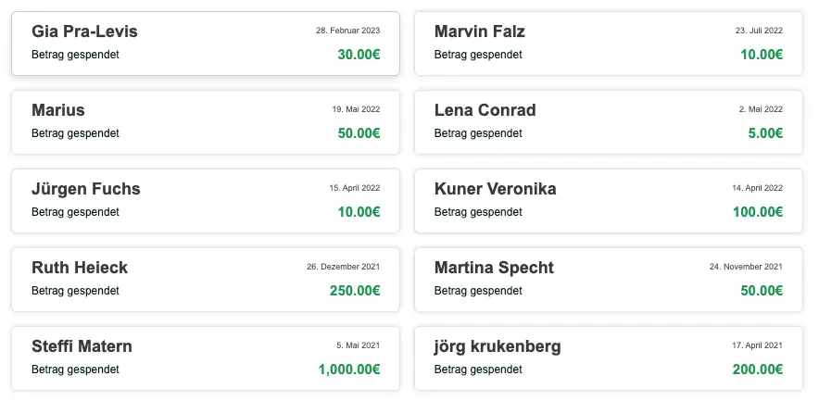Image resolution: width=819 pixels, height=401 pixels.
Task: Click the date 26. Dezember 2021
Action: [343, 267]
